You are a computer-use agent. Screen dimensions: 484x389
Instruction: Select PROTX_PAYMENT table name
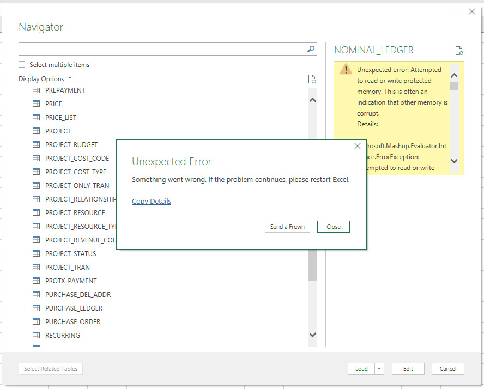pyautogui.click(x=71, y=281)
